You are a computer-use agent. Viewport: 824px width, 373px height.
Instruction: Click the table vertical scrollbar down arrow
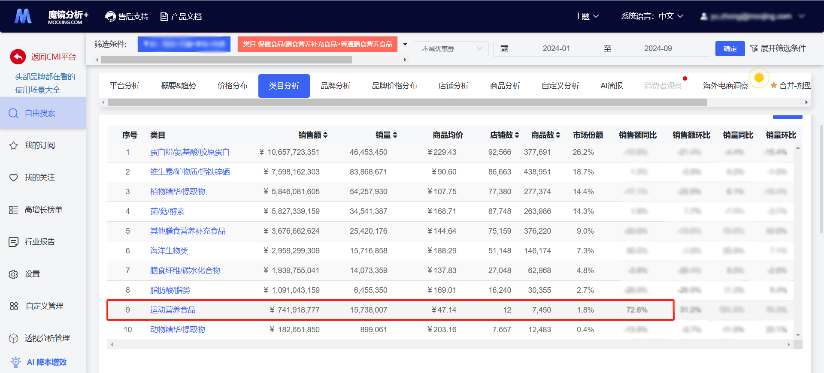798,335
